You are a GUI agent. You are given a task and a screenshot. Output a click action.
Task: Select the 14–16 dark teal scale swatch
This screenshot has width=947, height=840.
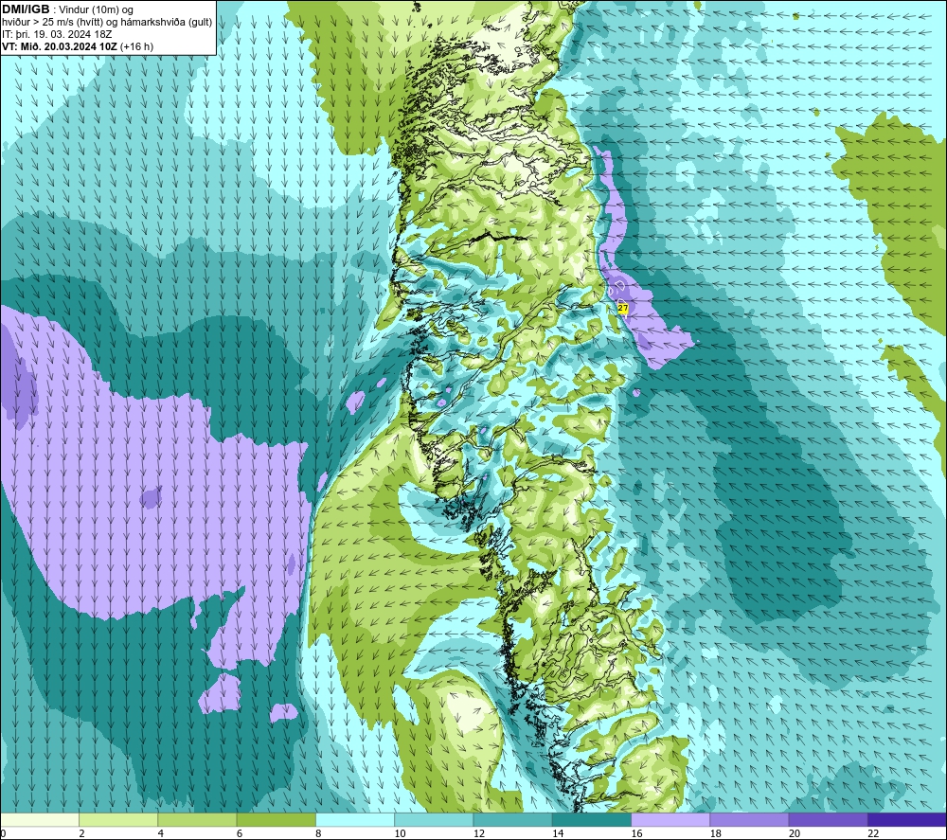coord(592,819)
